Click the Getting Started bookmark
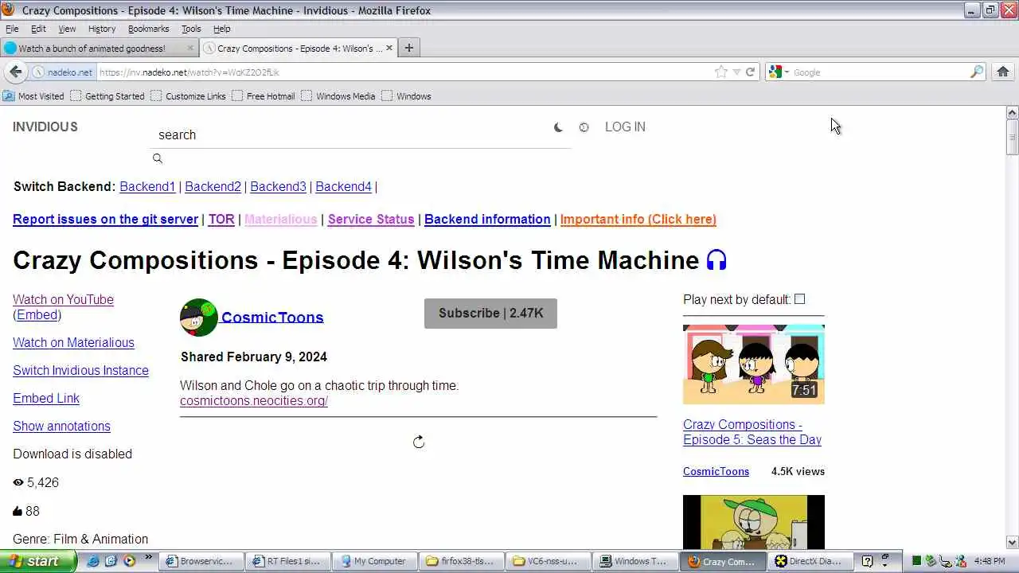This screenshot has height=573, width=1019. [x=107, y=96]
